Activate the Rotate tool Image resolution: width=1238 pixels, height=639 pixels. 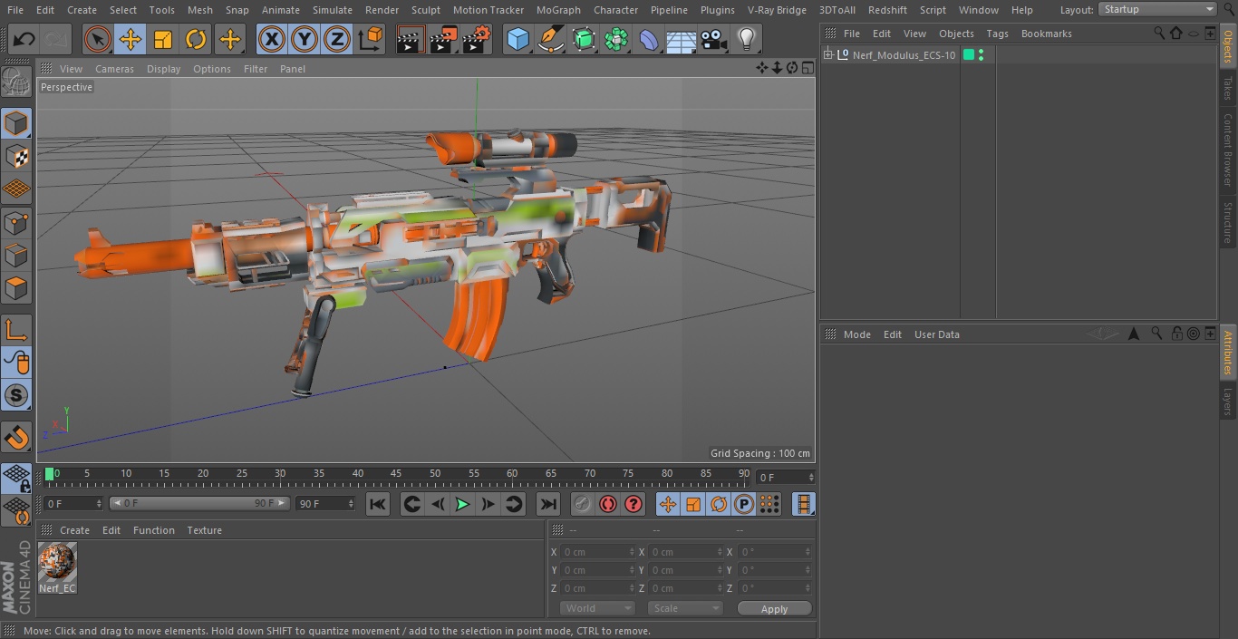196,39
